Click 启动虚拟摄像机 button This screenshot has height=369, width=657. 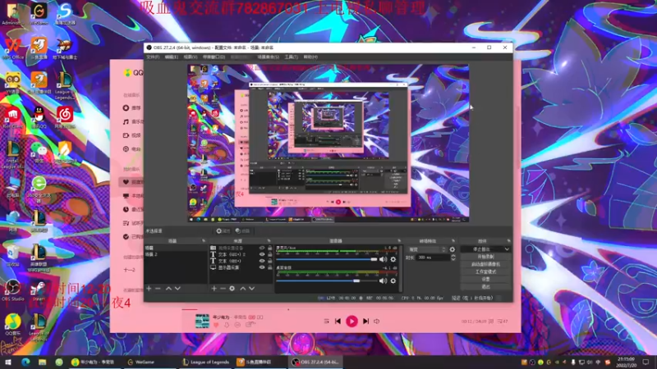coord(485,264)
